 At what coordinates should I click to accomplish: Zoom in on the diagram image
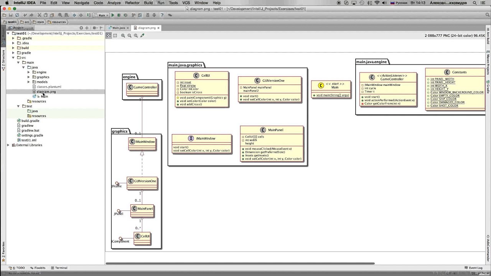coord(123,36)
